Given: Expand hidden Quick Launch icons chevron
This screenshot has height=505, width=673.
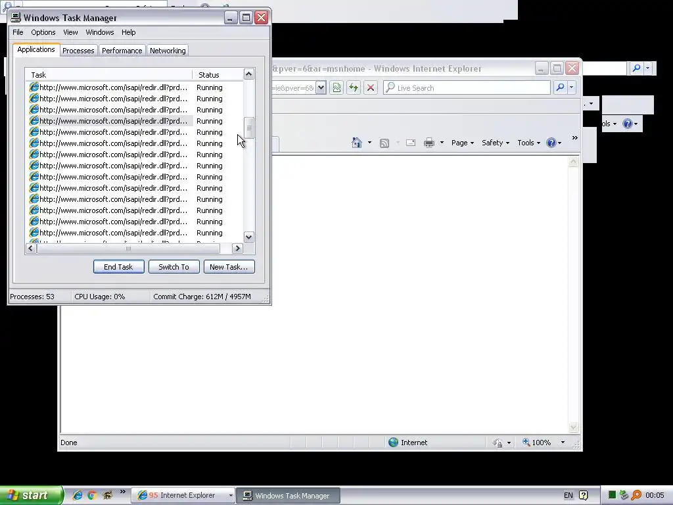Looking at the screenshot, I should [x=123, y=492].
